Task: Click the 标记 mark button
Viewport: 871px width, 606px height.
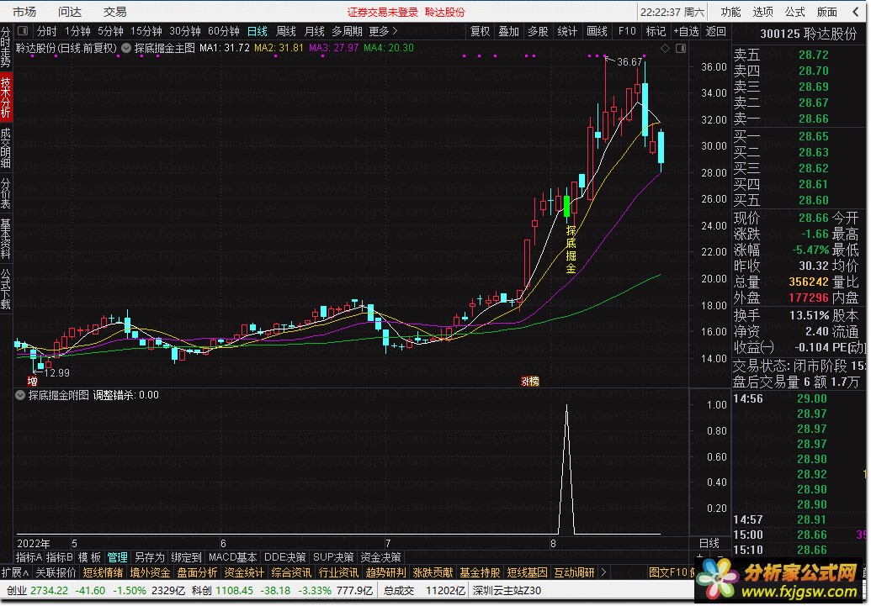Action: click(656, 31)
